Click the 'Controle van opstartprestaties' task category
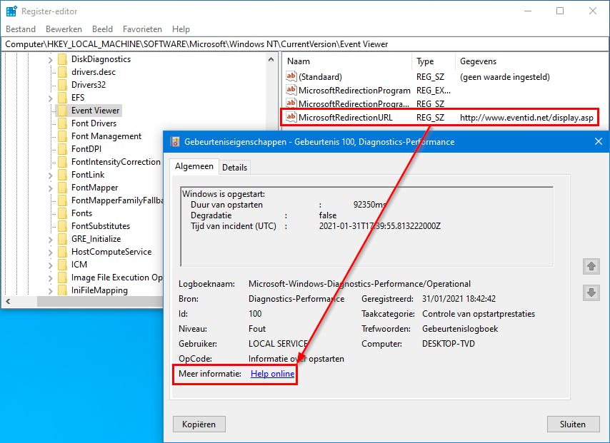The width and height of the screenshot is (610, 443). (x=479, y=314)
